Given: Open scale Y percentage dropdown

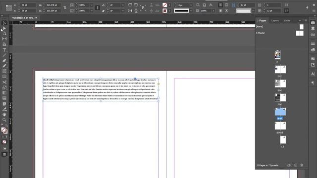Looking at the screenshot, I should (x=92, y=11).
